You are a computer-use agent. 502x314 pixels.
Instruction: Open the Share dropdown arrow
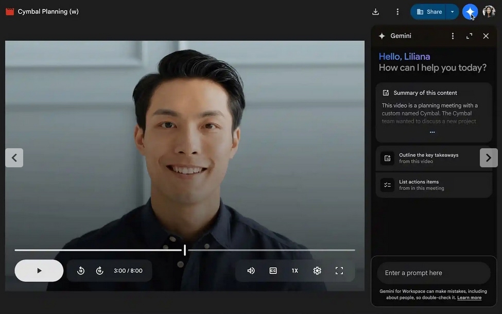(453, 12)
